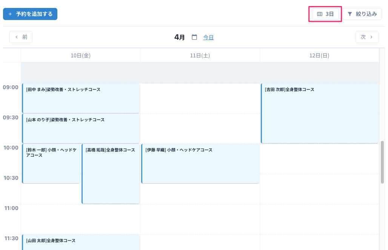Jump to today via 今日 link
Image resolution: width=388 pixels, height=250 pixels.
coord(208,37)
